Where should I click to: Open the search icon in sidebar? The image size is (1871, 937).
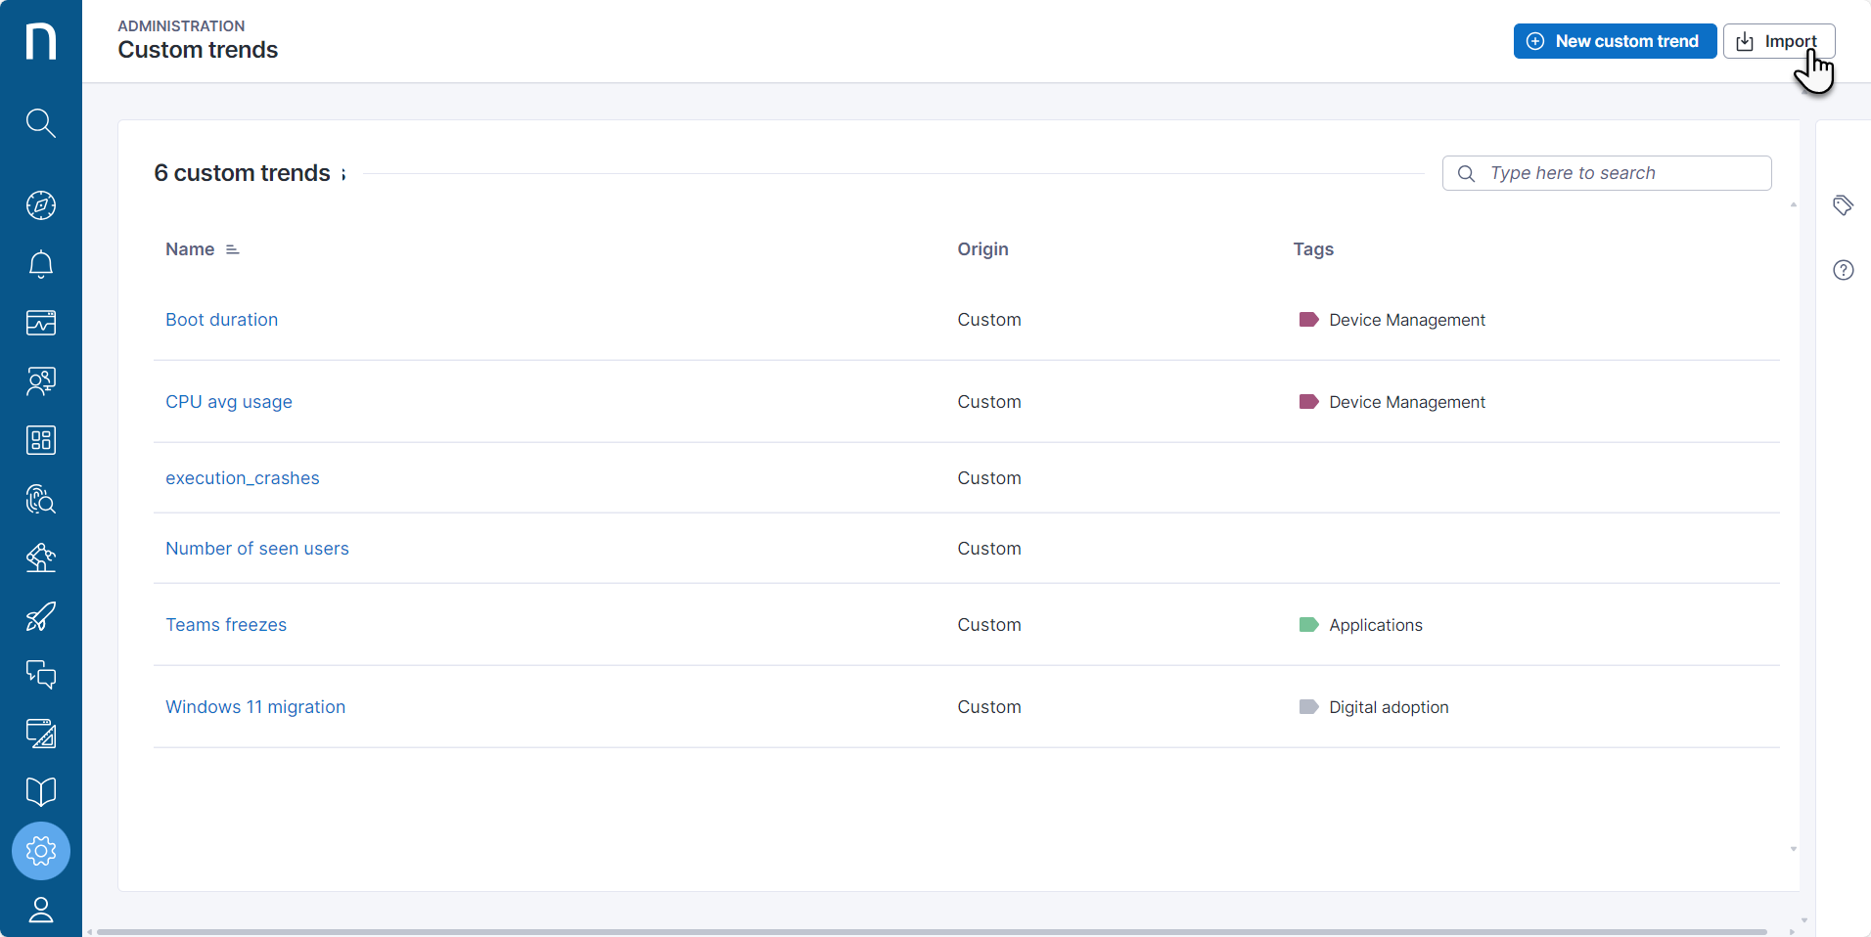(x=40, y=123)
